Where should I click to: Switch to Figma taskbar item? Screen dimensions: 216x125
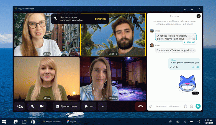click(71, 122)
